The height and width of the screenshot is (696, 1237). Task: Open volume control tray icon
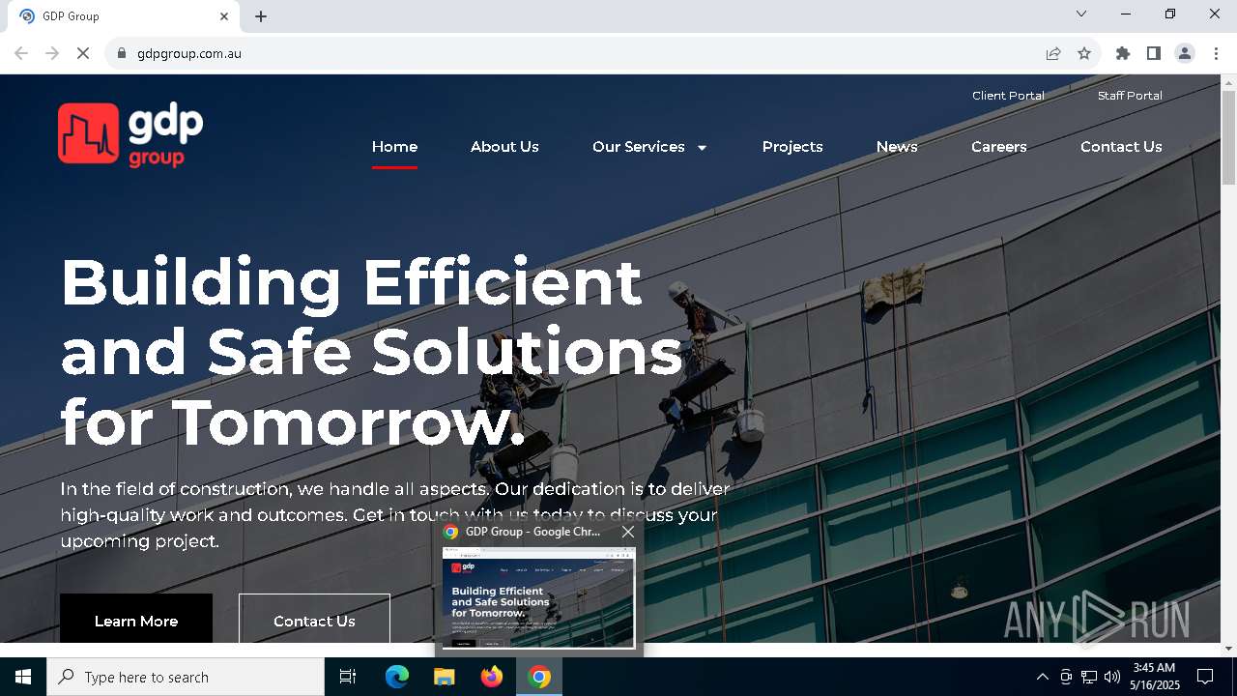1112,677
